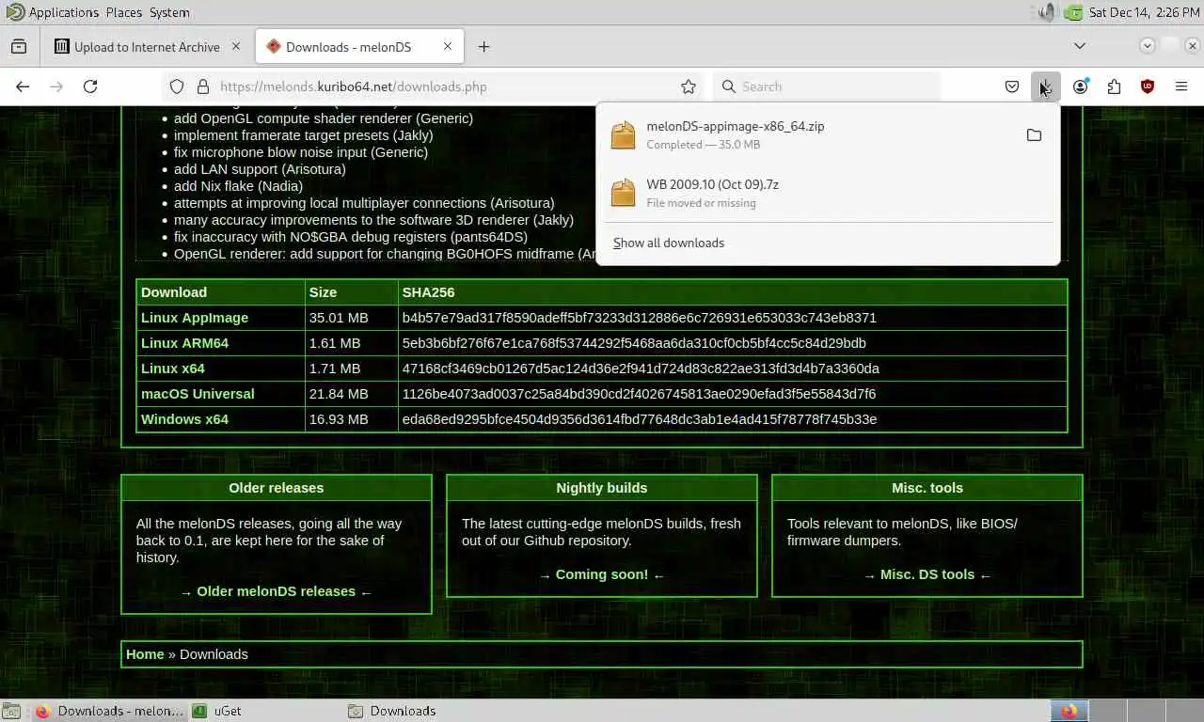
Task: Open the Older melonDS releases link
Action: [277, 591]
